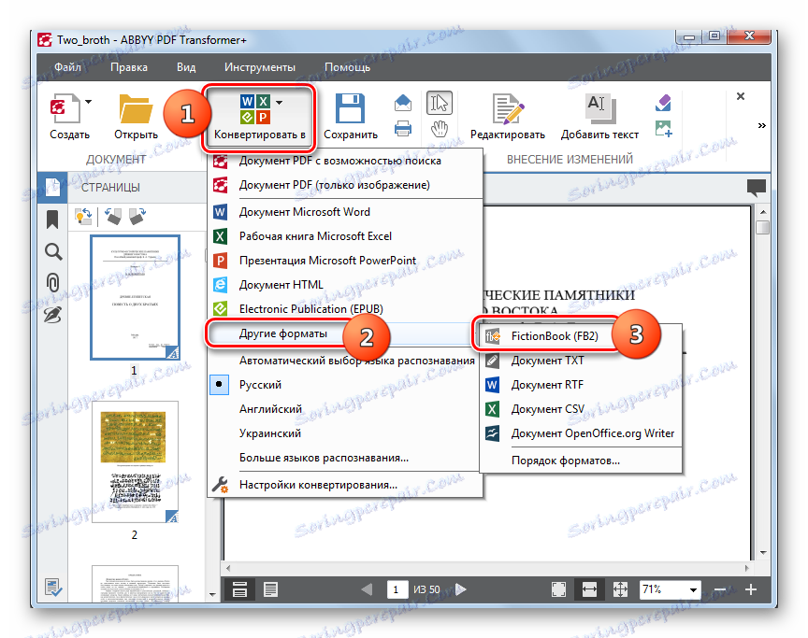
Task: Open the Файл menu
Action: 67,67
